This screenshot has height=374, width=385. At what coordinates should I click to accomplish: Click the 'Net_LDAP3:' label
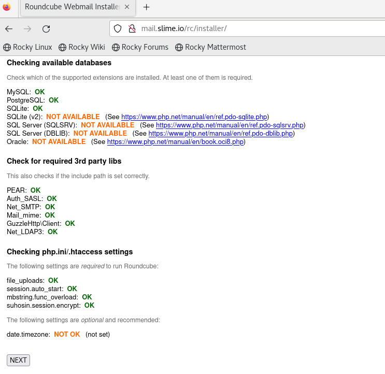[25, 232]
